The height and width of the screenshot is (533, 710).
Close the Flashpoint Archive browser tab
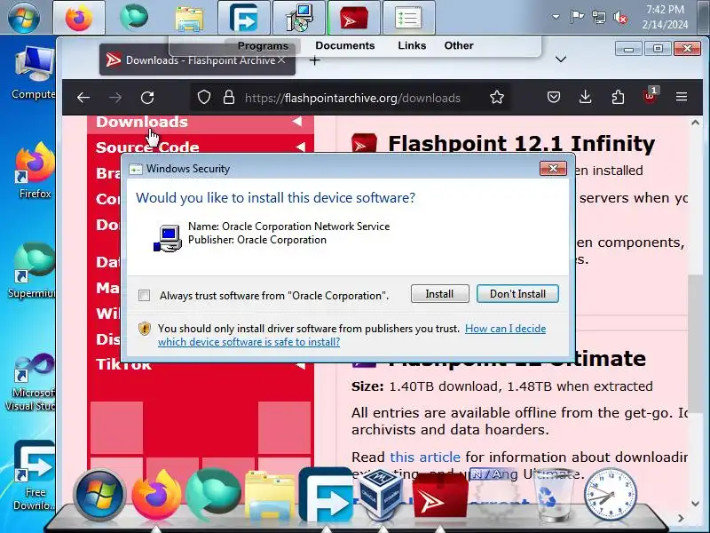(281, 60)
